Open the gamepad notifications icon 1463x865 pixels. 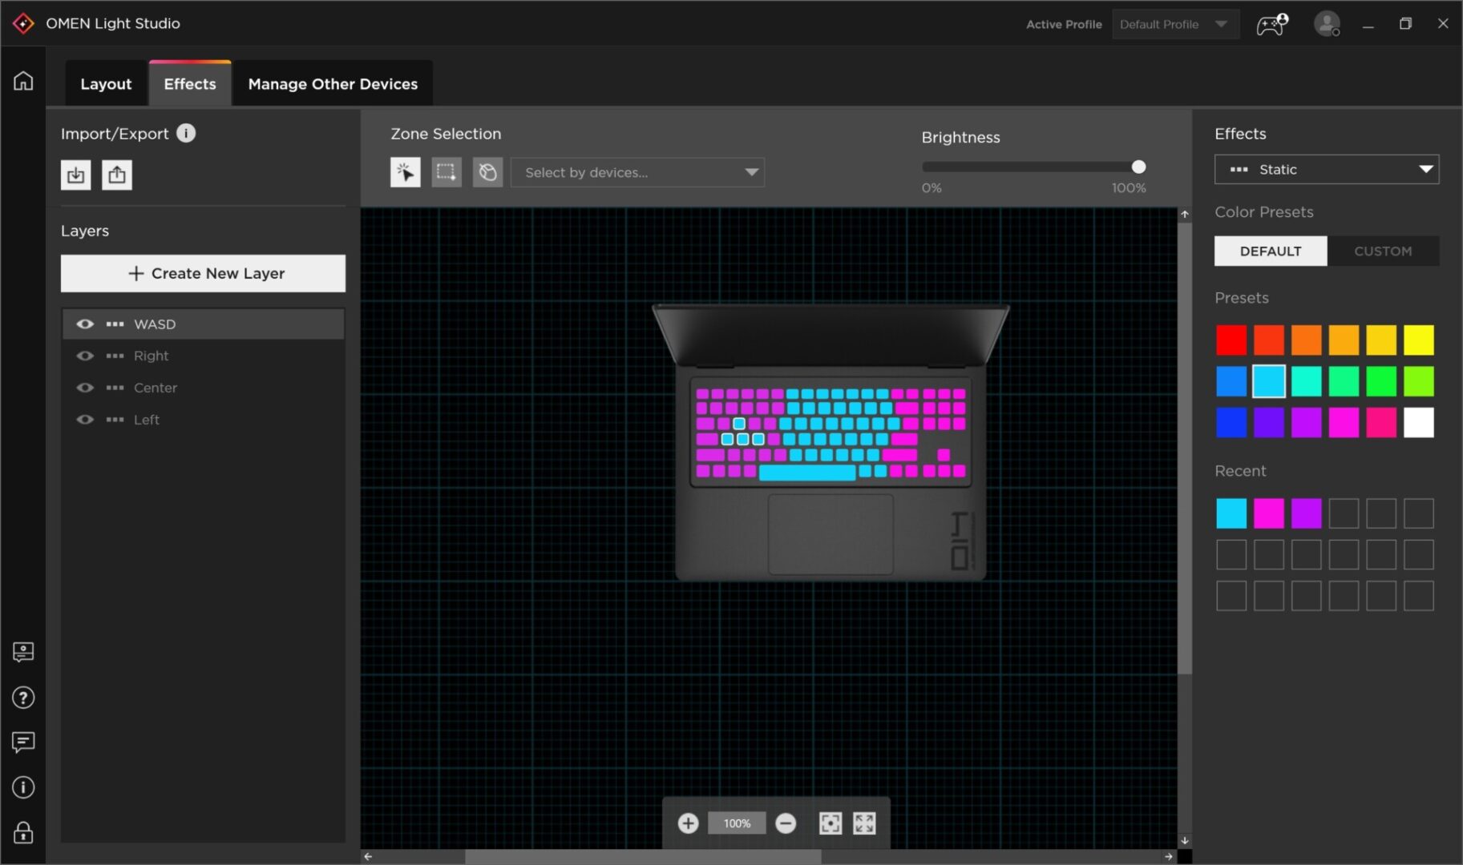click(1271, 24)
